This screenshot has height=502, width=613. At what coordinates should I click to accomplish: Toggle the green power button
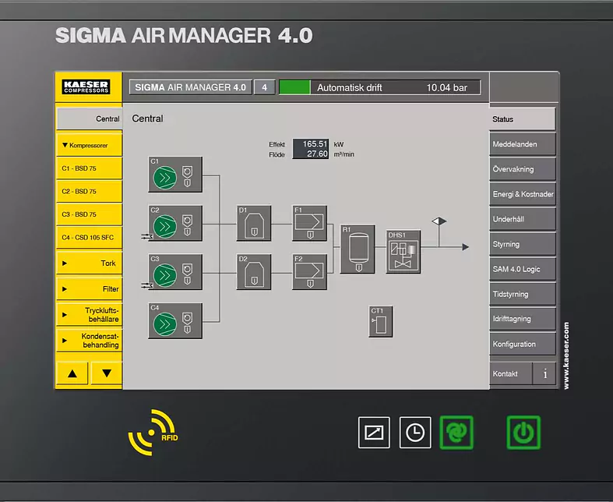tap(523, 432)
